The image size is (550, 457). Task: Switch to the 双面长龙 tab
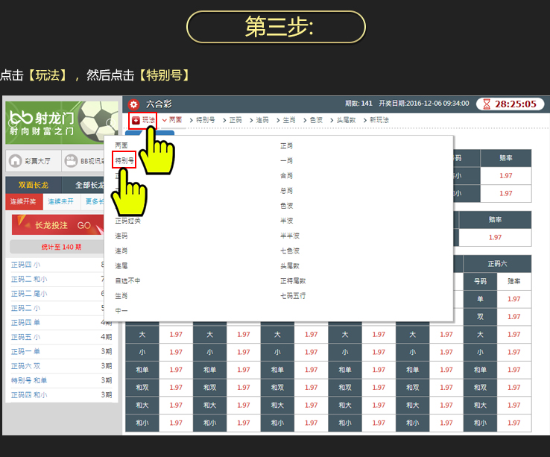32,185
